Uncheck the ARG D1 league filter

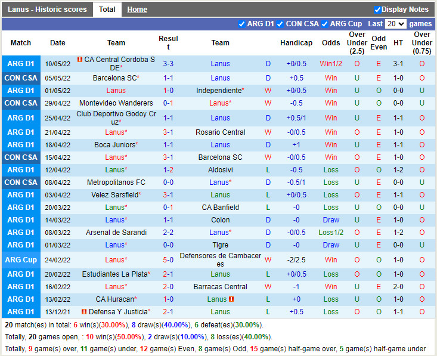(x=241, y=24)
